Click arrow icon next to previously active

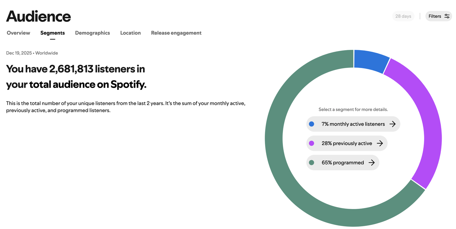pyautogui.click(x=380, y=143)
